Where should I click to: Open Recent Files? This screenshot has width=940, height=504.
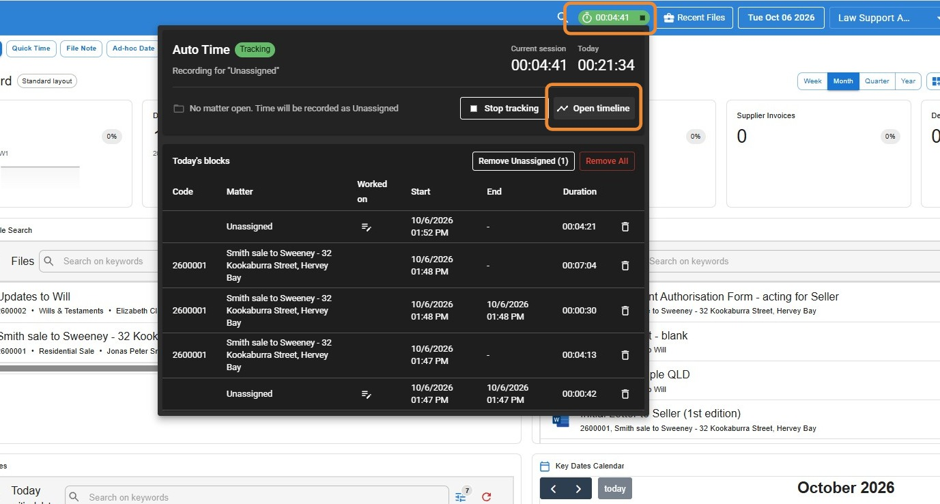point(695,18)
